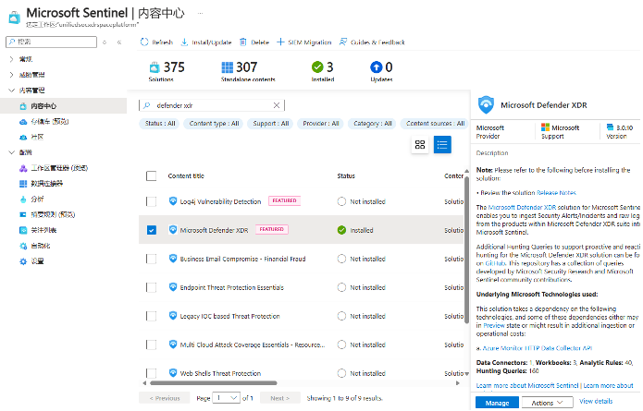Screen dimensions: 643x411
Task: Check the Log4j Vulnerability Detection row
Action: [x=152, y=202]
